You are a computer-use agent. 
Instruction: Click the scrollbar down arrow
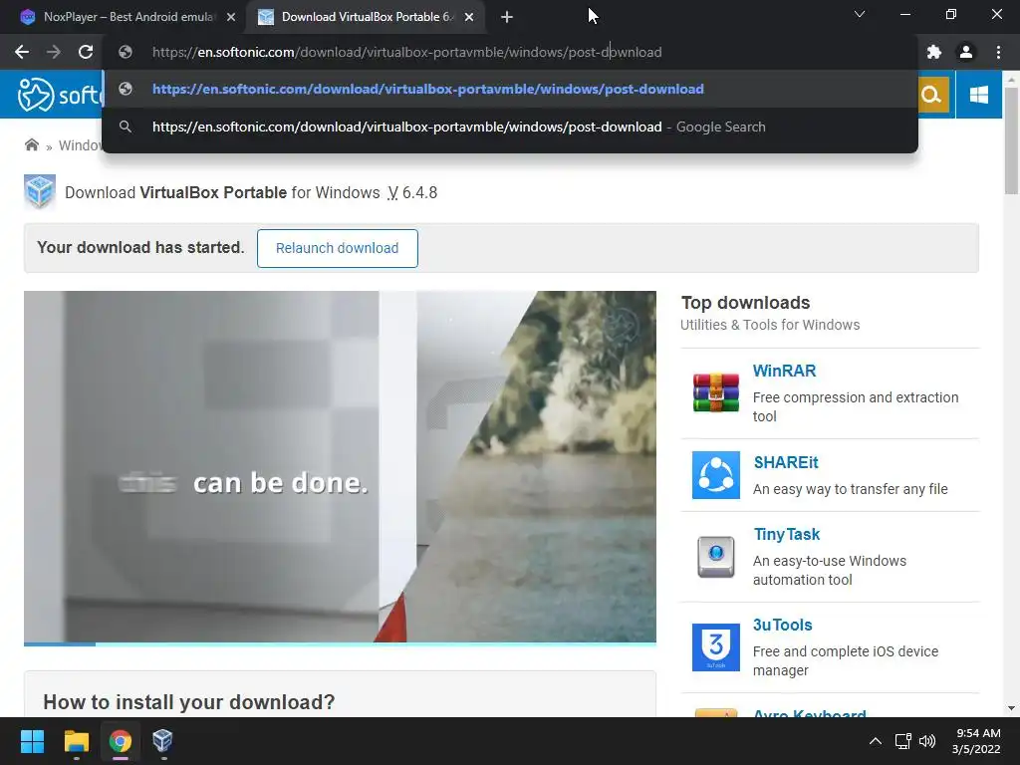coord(1011,708)
